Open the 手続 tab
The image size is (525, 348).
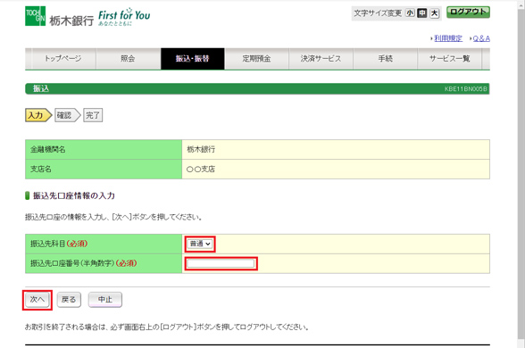click(386, 59)
